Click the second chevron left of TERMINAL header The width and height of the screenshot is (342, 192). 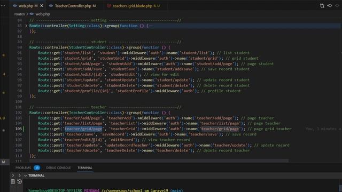click(19, 175)
